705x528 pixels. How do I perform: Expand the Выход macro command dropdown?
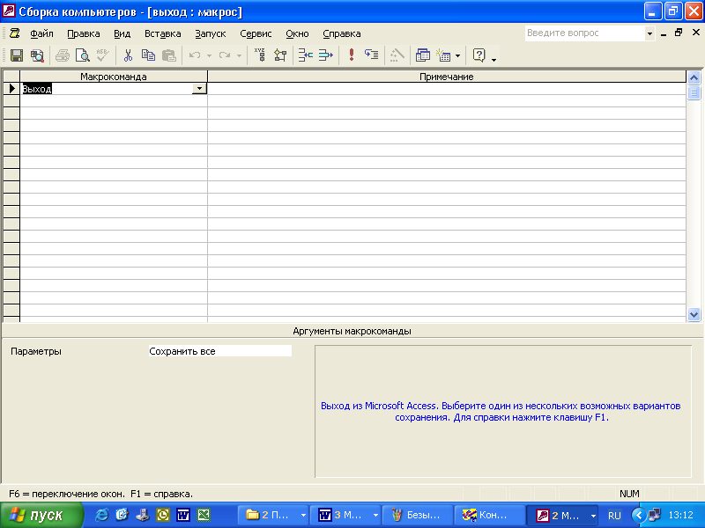point(199,89)
